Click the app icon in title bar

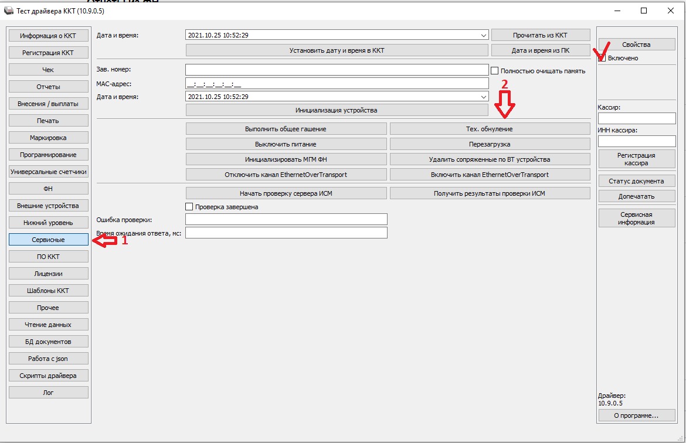[x=8, y=11]
